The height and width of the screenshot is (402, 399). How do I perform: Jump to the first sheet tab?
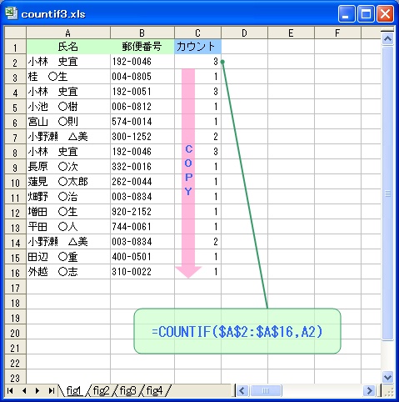10,391
